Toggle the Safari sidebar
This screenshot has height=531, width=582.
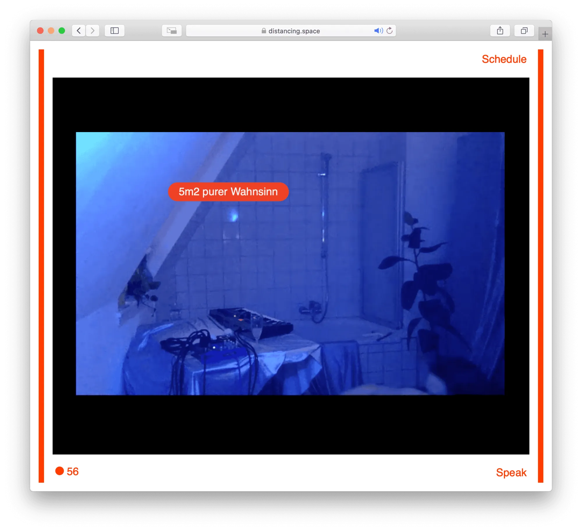[x=114, y=31]
